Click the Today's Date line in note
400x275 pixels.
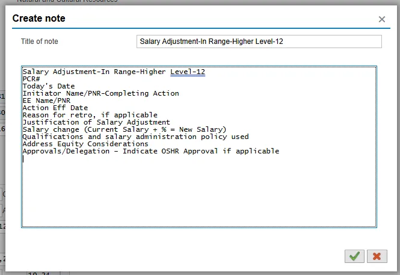[x=49, y=87]
